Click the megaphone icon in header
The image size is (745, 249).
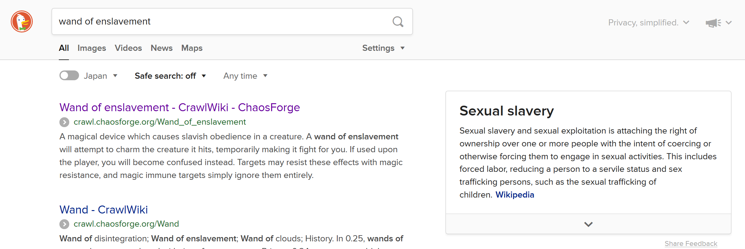(x=713, y=23)
